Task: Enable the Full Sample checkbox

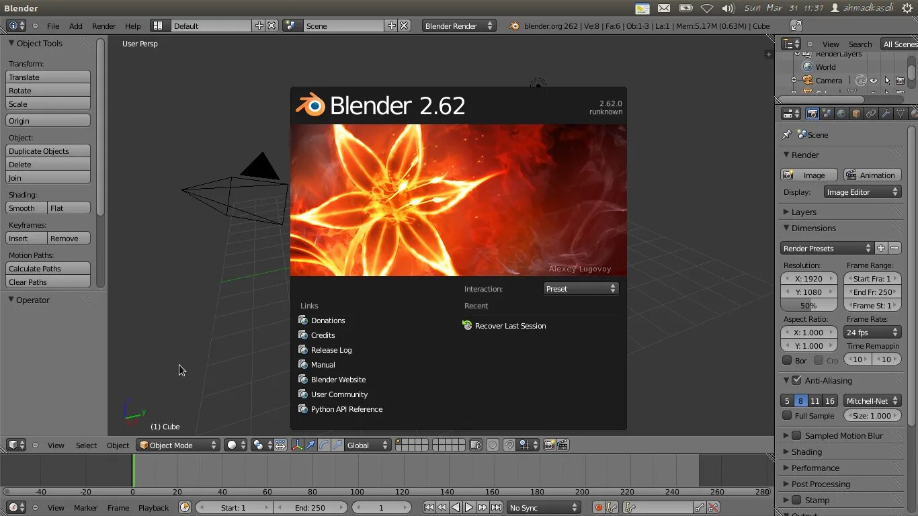Action: [787, 415]
